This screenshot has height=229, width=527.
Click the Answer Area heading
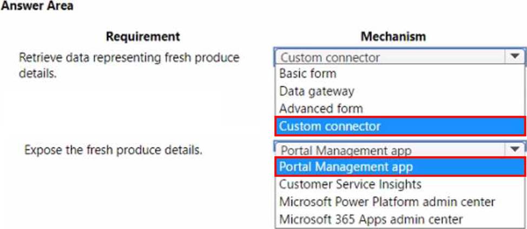tap(37, 6)
